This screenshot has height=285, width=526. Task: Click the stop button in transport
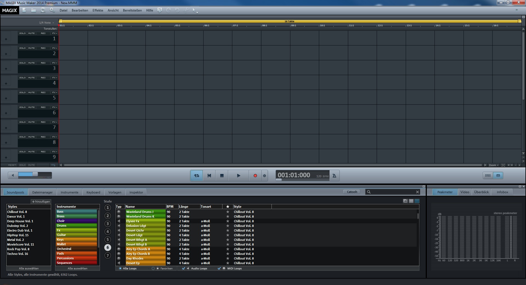click(x=222, y=176)
